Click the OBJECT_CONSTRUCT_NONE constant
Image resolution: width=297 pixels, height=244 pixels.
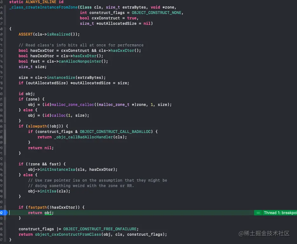(156, 13)
